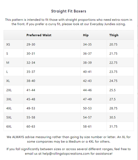Click the 3XL size row label
This screenshot has height=160, width=138.
(9, 99)
